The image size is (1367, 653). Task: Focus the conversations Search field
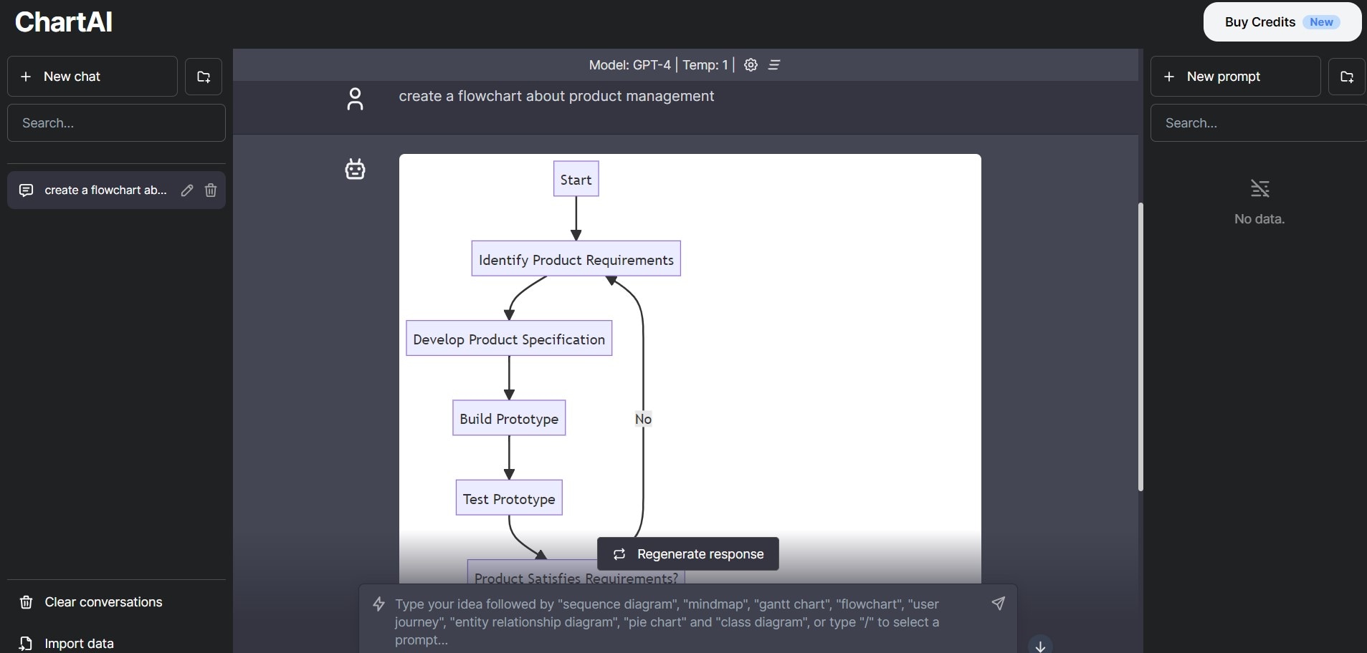coord(116,123)
